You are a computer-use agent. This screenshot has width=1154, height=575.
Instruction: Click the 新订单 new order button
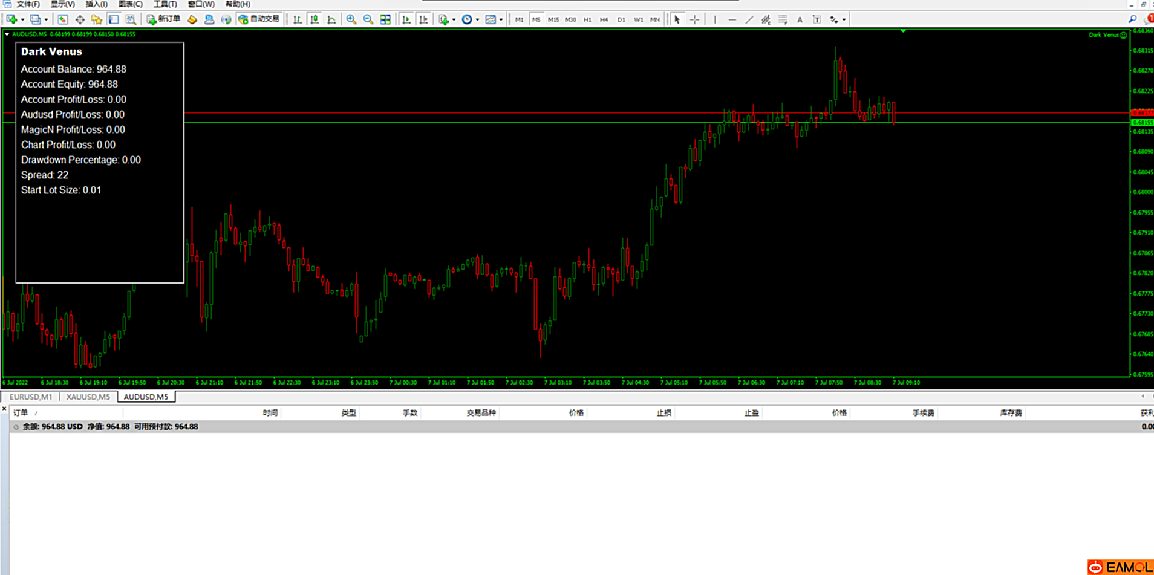click(x=163, y=19)
